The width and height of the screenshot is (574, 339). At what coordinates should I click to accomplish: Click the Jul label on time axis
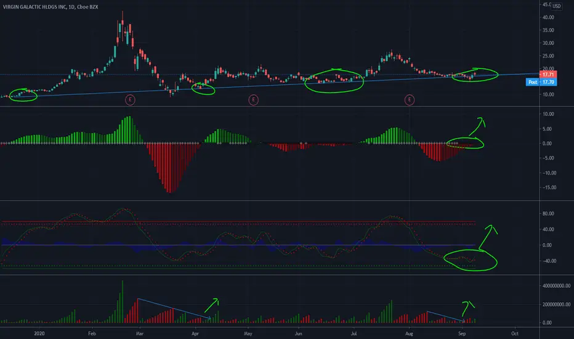click(x=354, y=333)
